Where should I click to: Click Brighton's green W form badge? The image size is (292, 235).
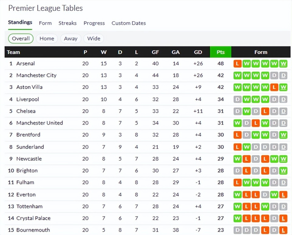click(x=284, y=171)
